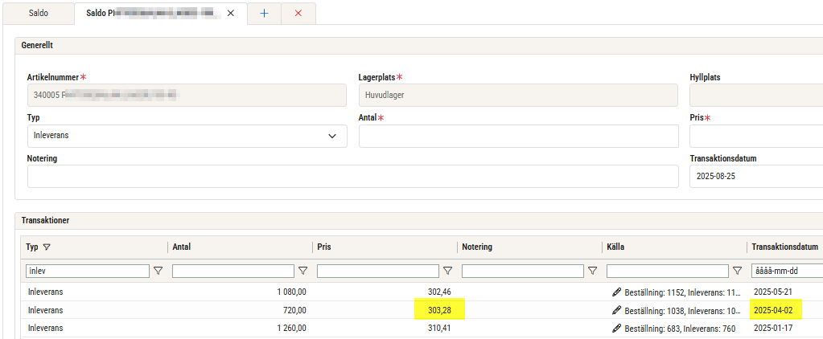Click filter funnel next to Pris filter box

(x=448, y=272)
